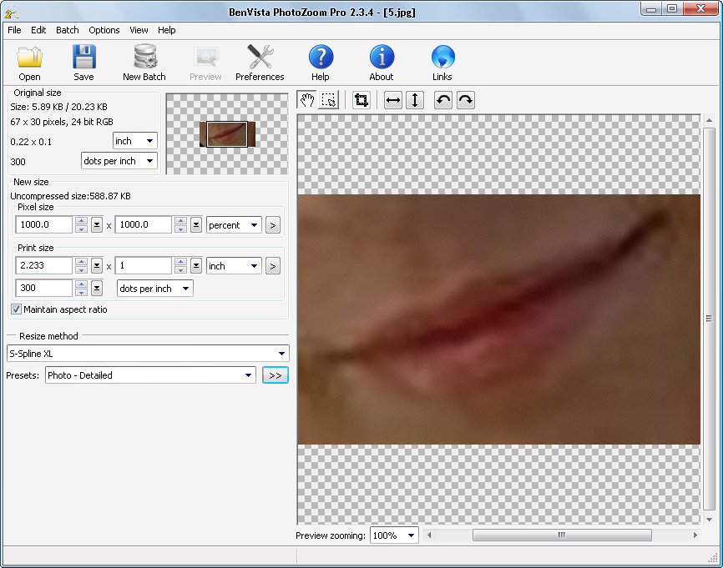
Task: Click the >> button beside Presets
Action: pyautogui.click(x=274, y=375)
